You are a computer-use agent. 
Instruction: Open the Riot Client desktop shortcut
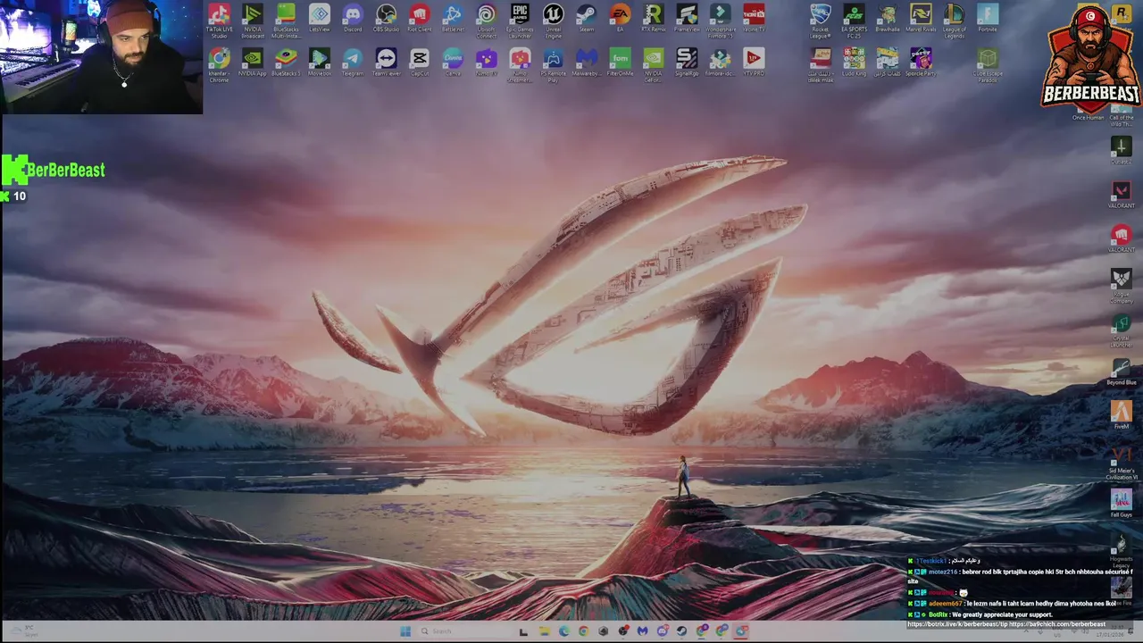(x=419, y=18)
